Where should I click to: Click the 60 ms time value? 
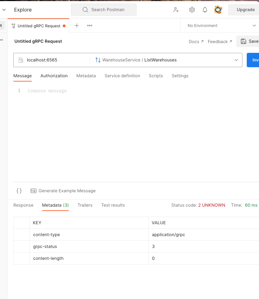pos(251,205)
